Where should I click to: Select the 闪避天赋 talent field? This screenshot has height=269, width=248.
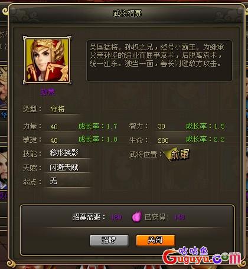(64, 168)
